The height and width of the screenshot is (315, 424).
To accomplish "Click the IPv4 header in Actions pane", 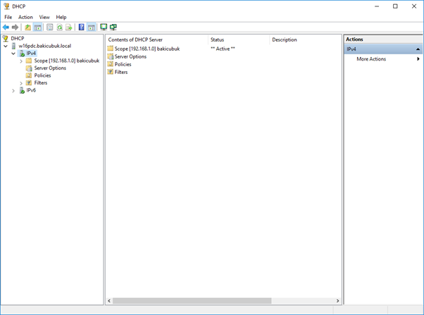I will pos(383,49).
